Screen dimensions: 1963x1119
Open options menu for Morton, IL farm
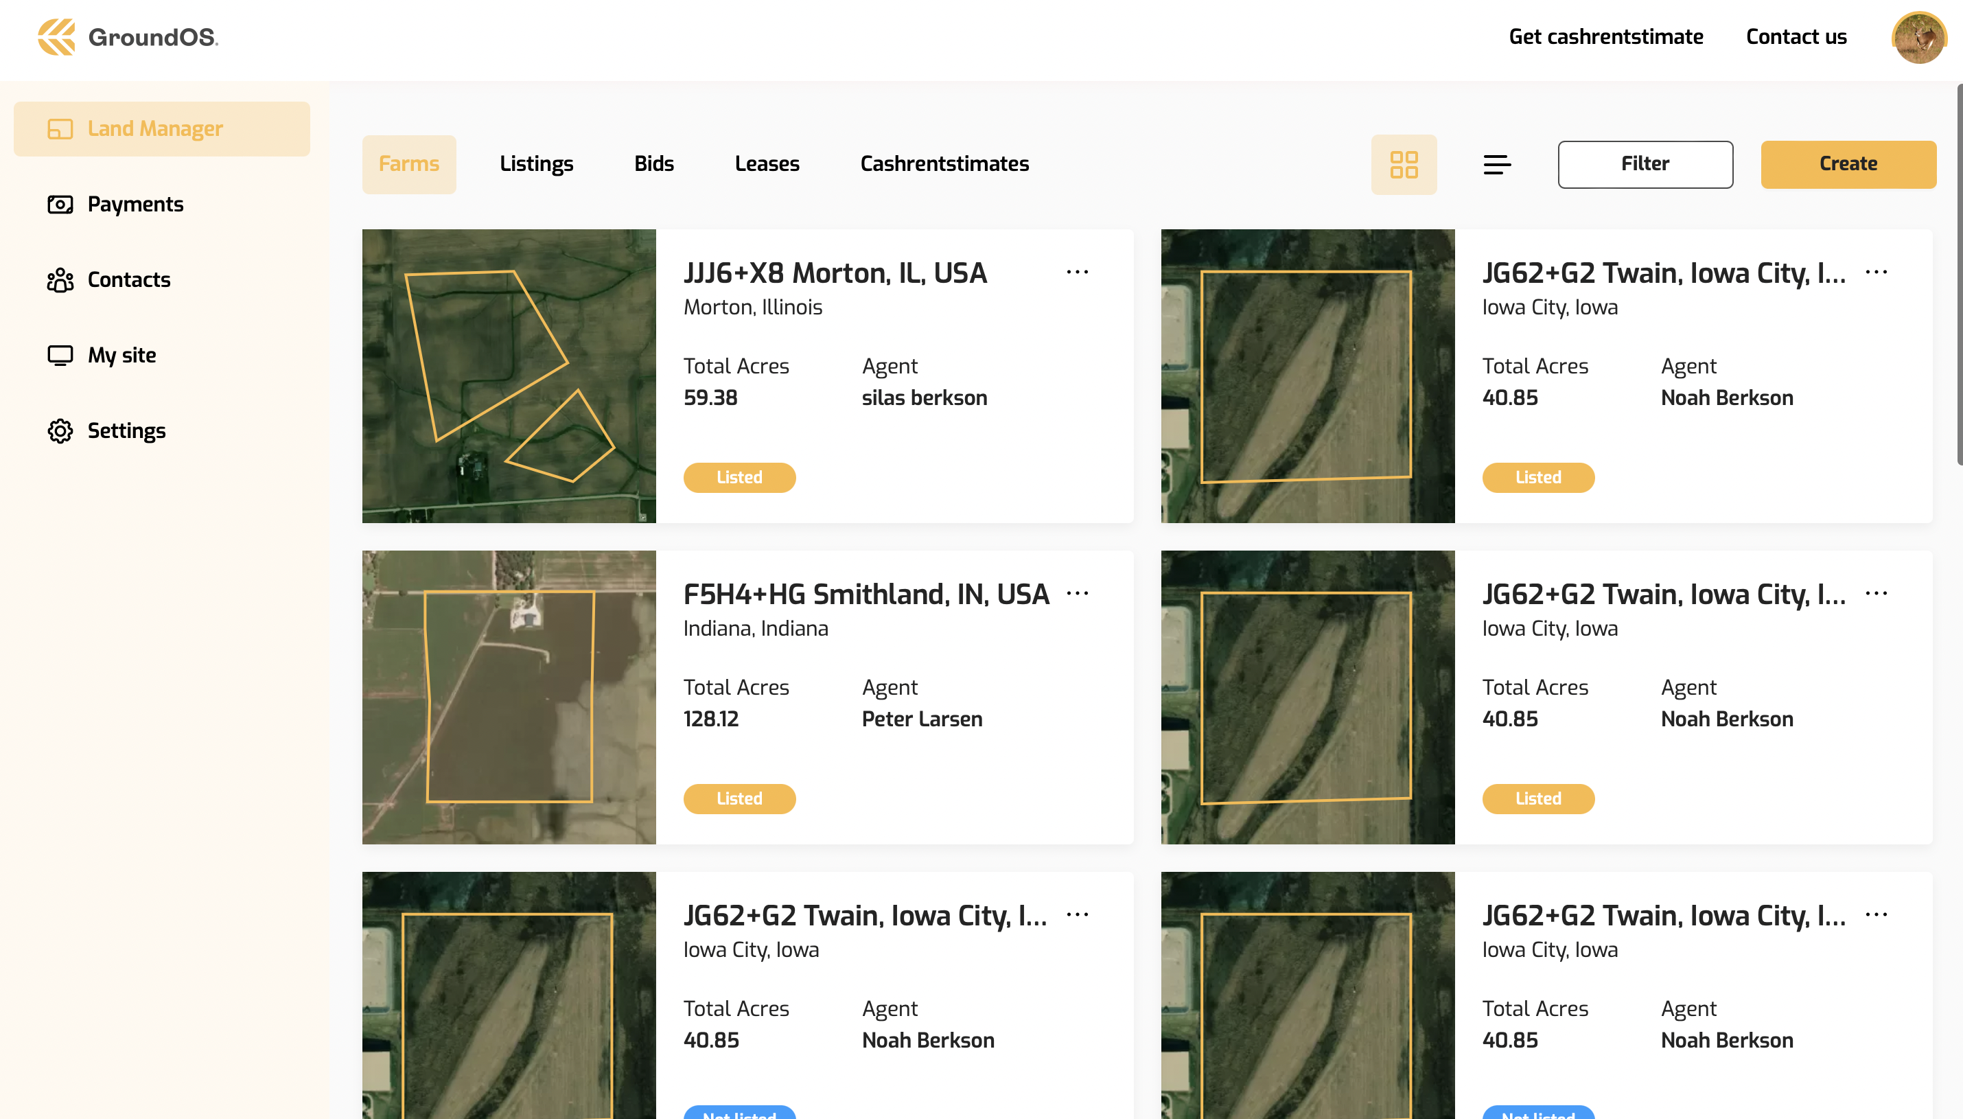pyautogui.click(x=1077, y=272)
